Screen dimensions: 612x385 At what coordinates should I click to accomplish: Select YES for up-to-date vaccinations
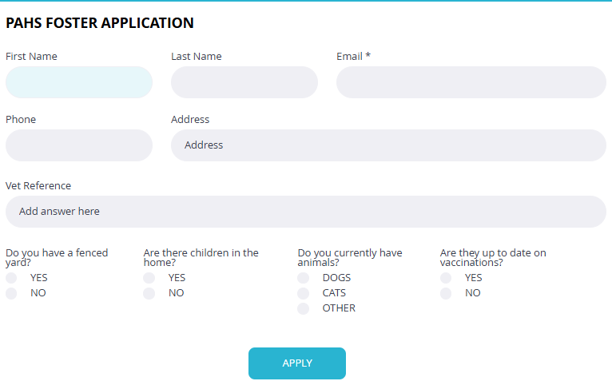(446, 278)
